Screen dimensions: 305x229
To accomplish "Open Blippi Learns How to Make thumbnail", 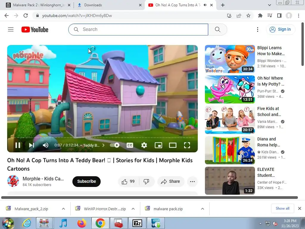I will click(x=230, y=59).
